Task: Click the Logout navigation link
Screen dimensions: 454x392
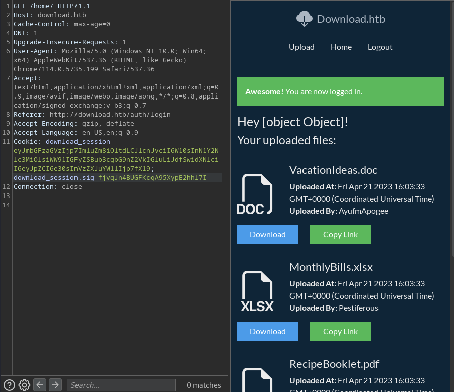Action: click(x=380, y=47)
